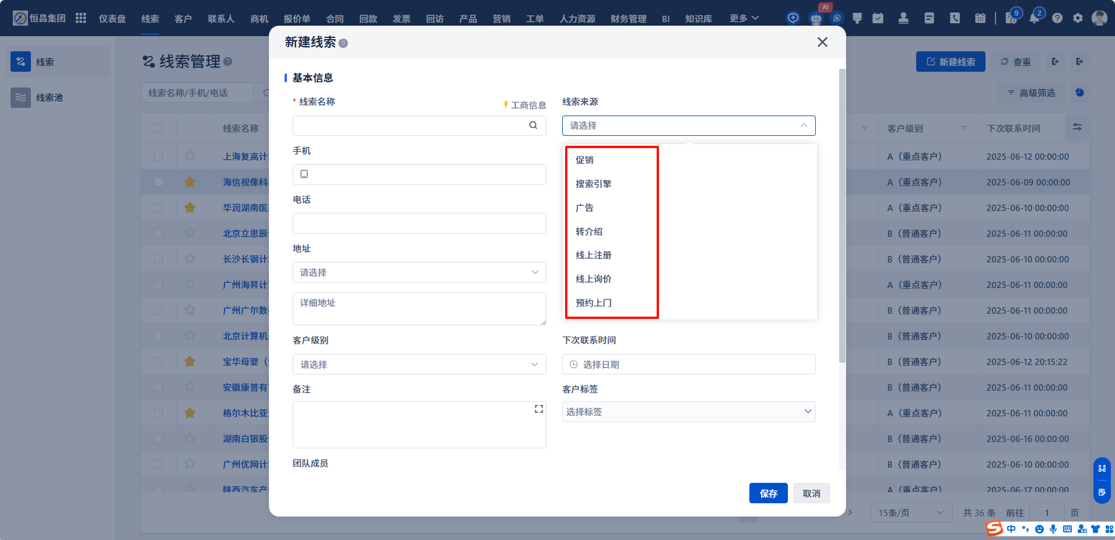Click the microphone icon in Sogou toolbar
The width and height of the screenshot is (1115, 540).
tap(1053, 529)
